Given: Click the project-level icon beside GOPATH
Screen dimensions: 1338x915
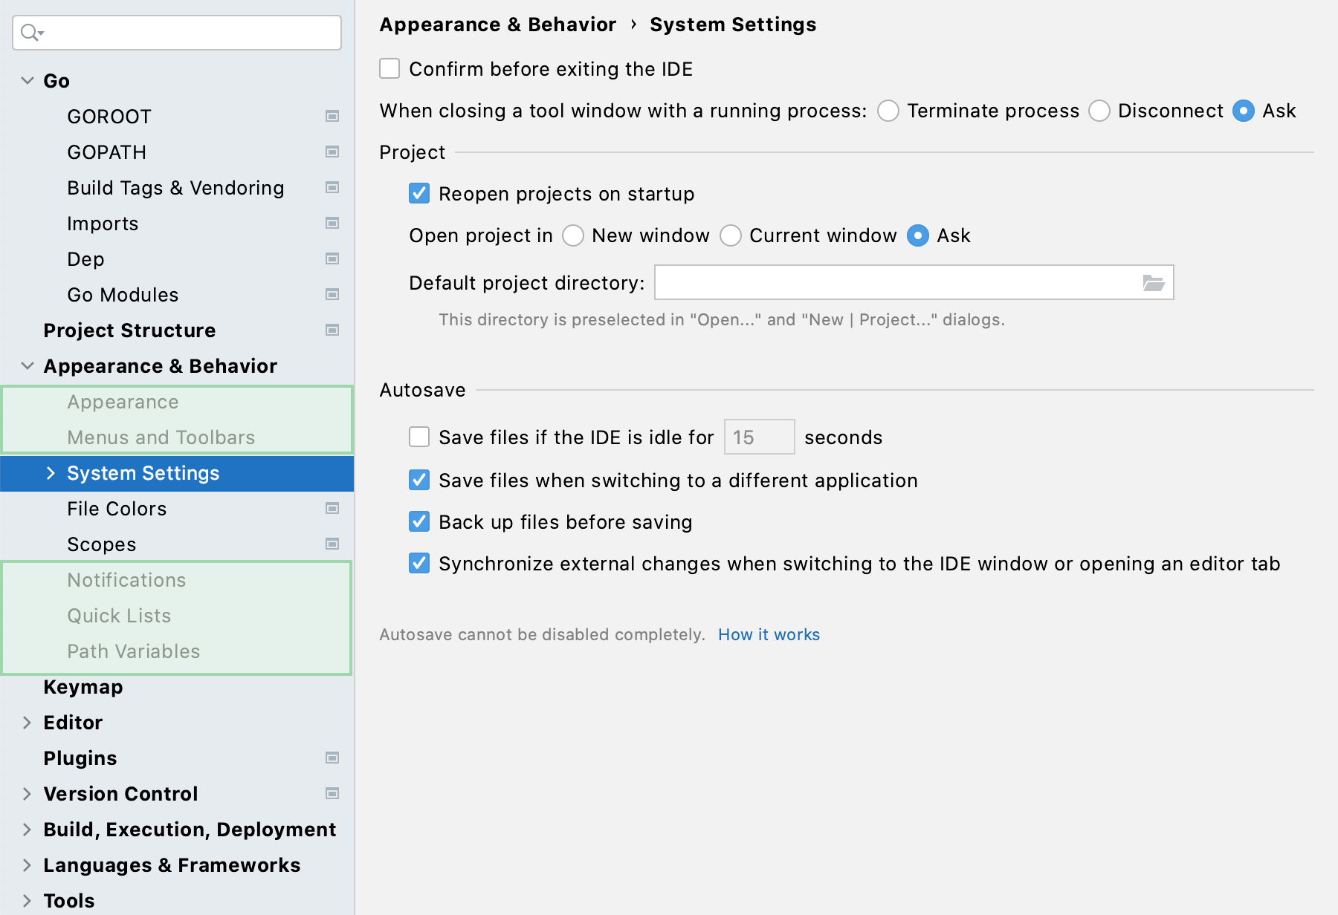Looking at the screenshot, I should click(x=332, y=152).
